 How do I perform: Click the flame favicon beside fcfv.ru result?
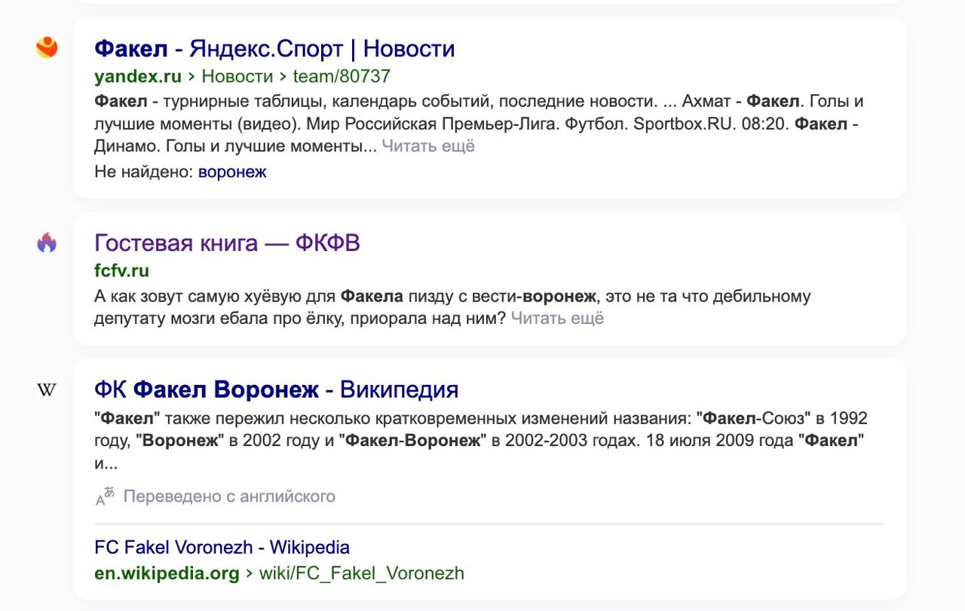[x=47, y=243]
